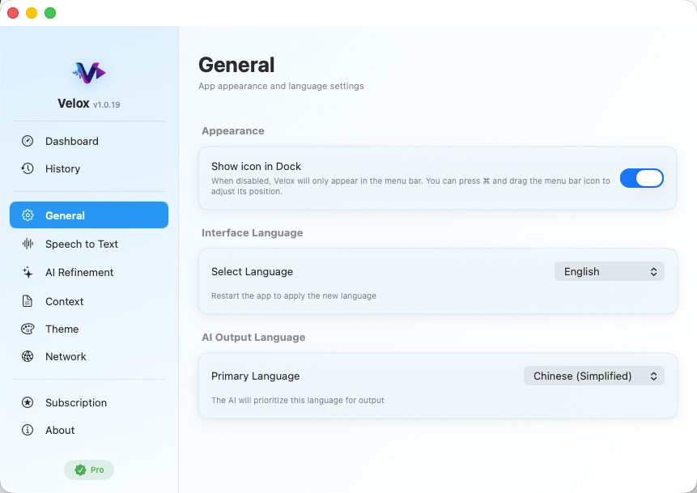The width and height of the screenshot is (697, 493).
Task: Click the gear icon next to General
Action: point(27,215)
